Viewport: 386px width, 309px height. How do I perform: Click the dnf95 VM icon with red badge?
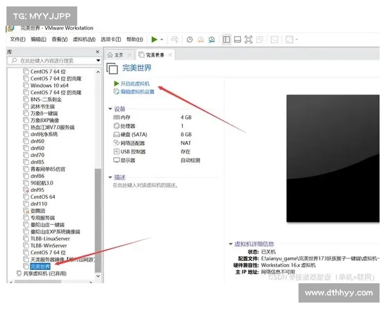click(x=26, y=190)
